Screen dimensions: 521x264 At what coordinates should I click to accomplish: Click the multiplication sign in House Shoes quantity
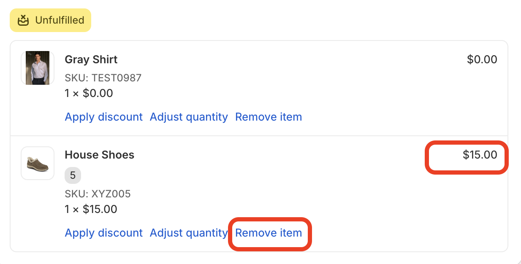[x=76, y=210]
